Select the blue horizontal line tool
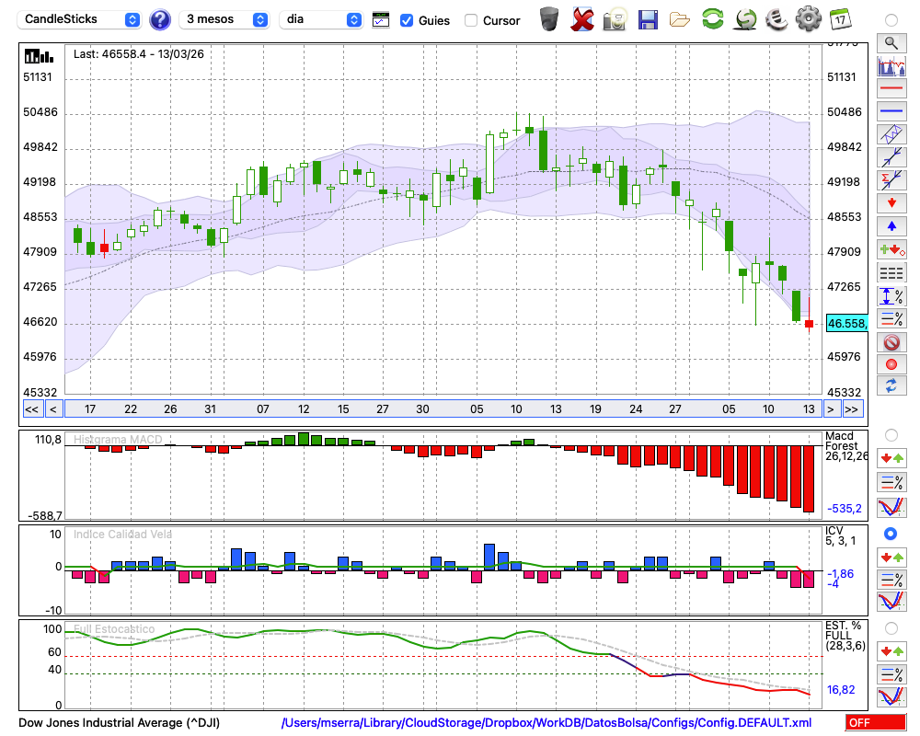 pos(891,111)
